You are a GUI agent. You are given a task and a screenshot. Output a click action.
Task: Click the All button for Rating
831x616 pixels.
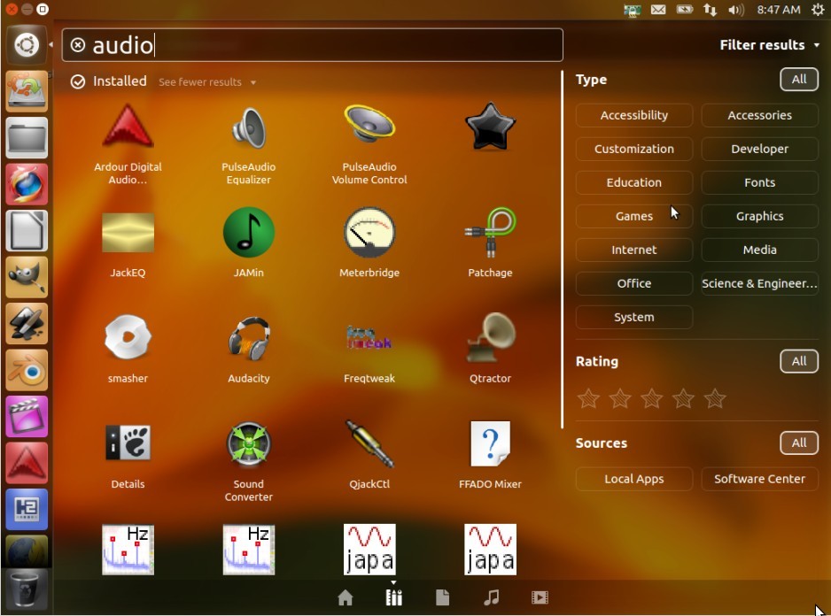click(x=799, y=361)
